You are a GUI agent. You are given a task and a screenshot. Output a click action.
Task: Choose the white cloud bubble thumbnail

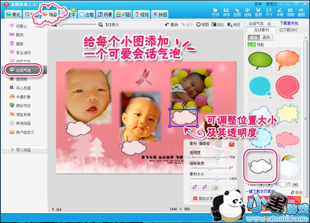[260, 166]
